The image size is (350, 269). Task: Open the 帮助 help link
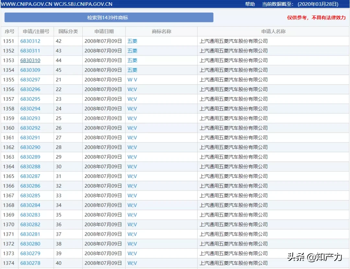coord(250,4)
